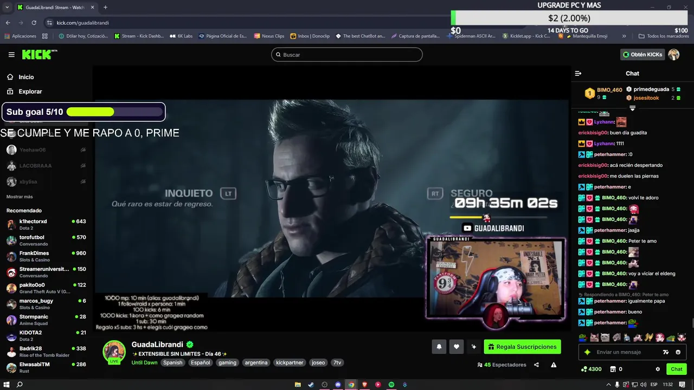Click the search magnifier icon in Buscar

(x=278, y=55)
